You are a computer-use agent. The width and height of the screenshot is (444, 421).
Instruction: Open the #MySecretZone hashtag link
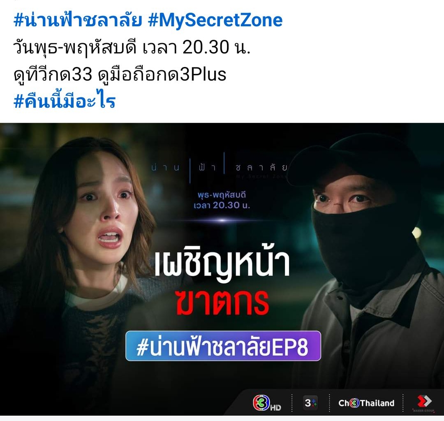(x=215, y=21)
